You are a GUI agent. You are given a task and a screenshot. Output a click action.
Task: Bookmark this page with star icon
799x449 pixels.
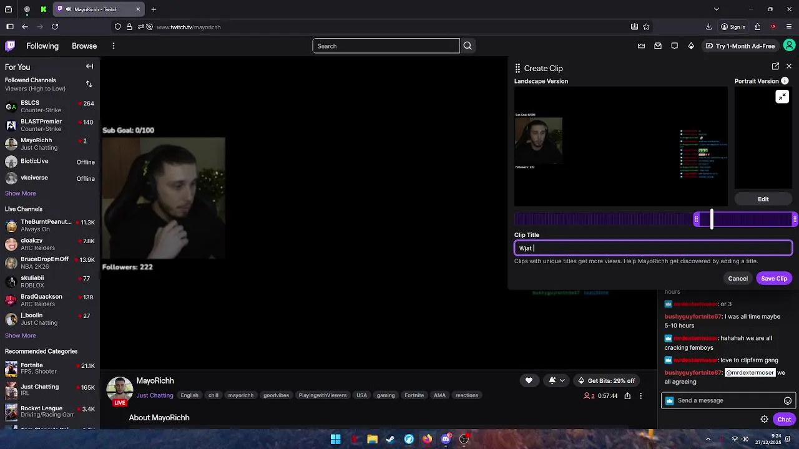[646, 27]
